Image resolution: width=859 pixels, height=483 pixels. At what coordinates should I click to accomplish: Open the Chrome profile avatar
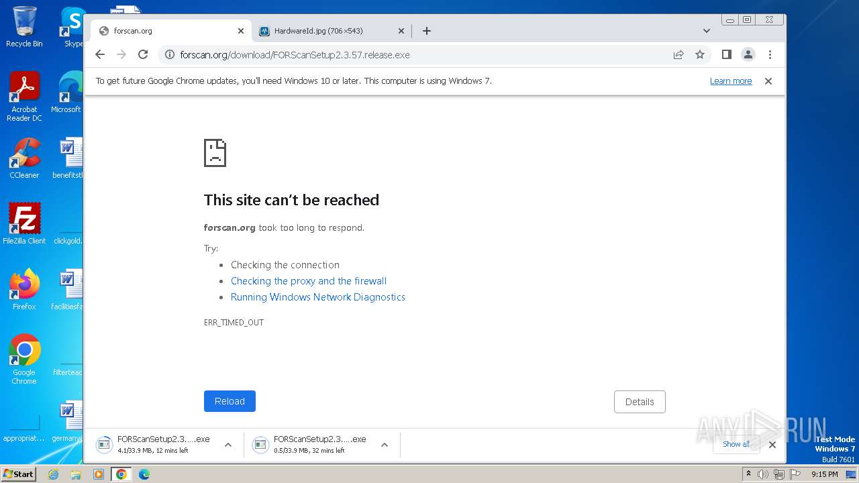(x=748, y=54)
